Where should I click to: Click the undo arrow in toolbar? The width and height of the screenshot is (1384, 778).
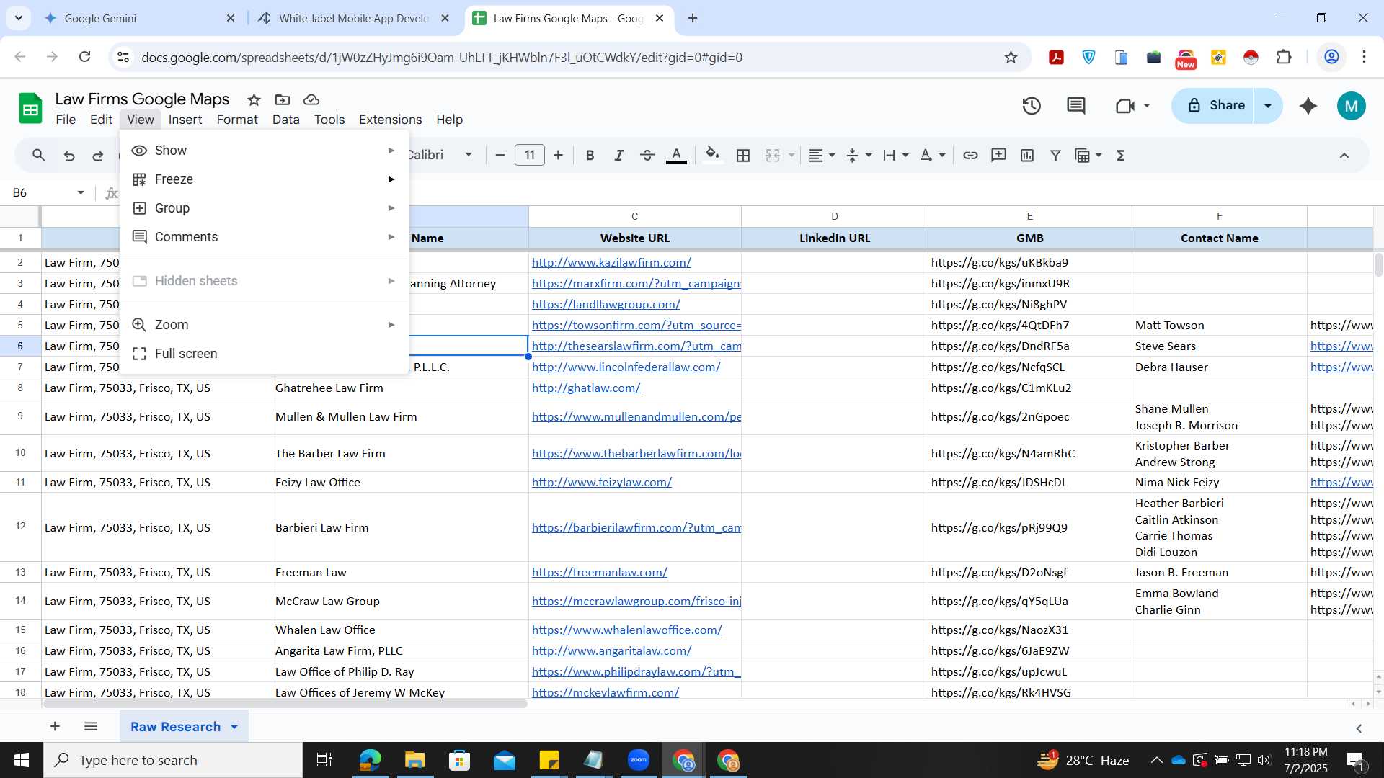tap(69, 155)
